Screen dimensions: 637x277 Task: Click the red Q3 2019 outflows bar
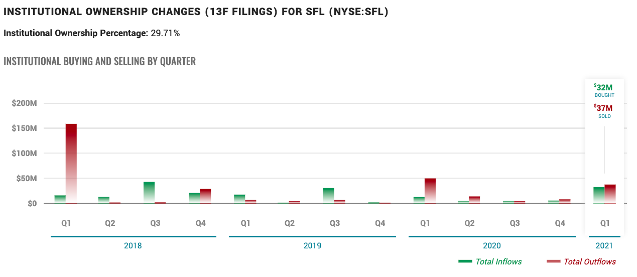point(340,202)
